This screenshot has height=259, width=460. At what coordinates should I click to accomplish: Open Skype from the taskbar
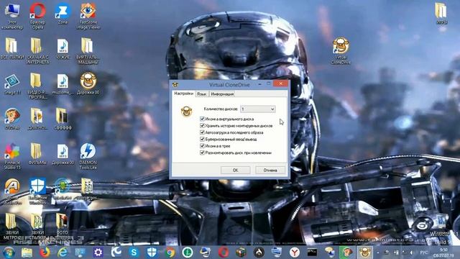pos(134,253)
